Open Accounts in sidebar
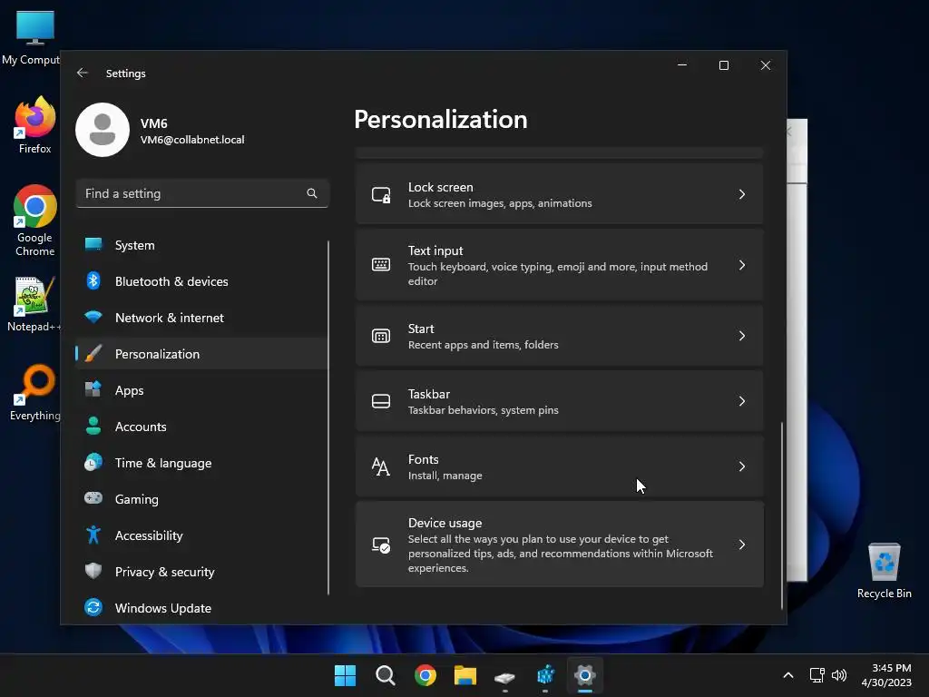The width and height of the screenshot is (929, 697). pyautogui.click(x=201, y=427)
